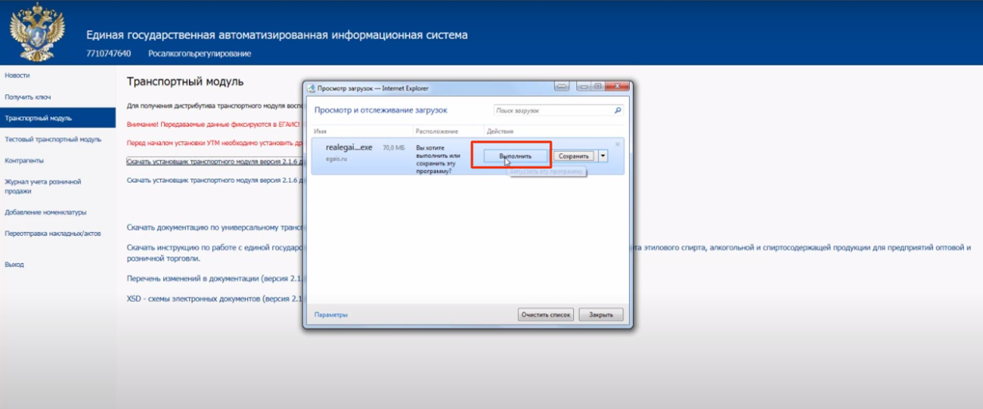983x409 pixels.
Task: Select Добавление номенклатуры in the sidebar
Action: pos(45,212)
